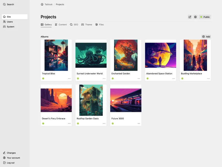Viewport: 222px width, 167px height.
Task: Click the Search icon in the sidebar
Action: [x=4, y=4]
